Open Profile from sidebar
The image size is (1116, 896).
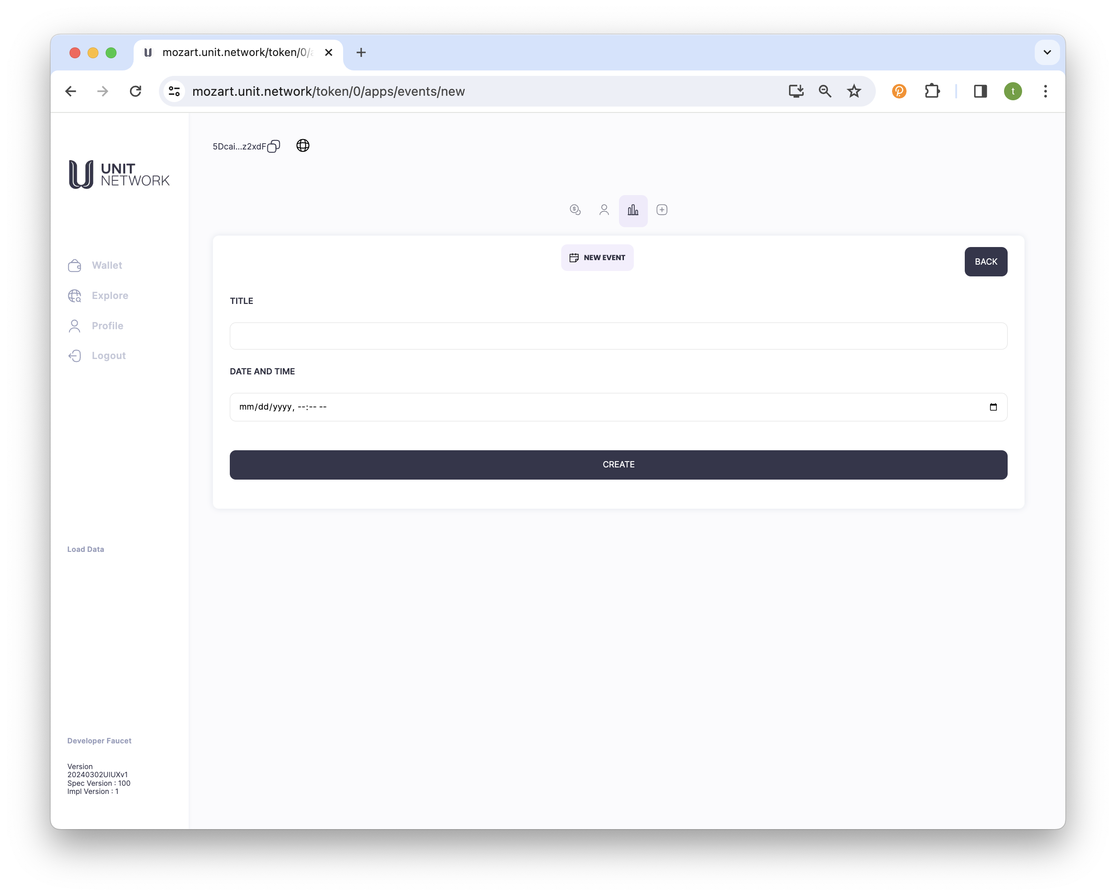click(x=107, y=326)
